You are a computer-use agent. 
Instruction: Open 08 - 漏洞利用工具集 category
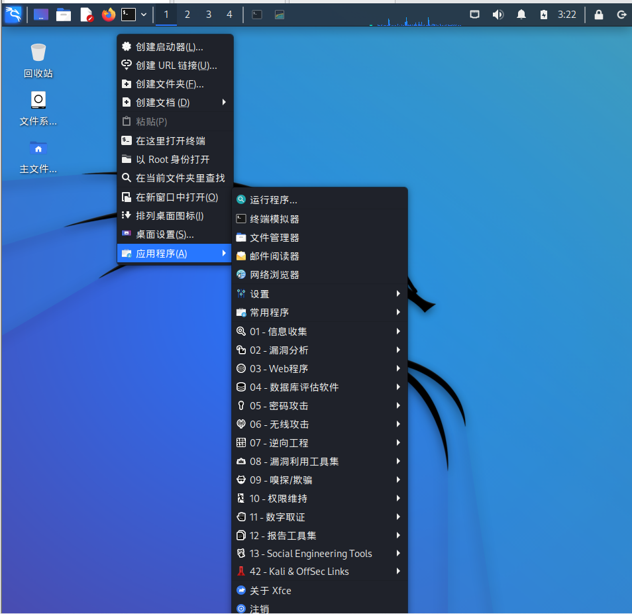pos(319,461)
